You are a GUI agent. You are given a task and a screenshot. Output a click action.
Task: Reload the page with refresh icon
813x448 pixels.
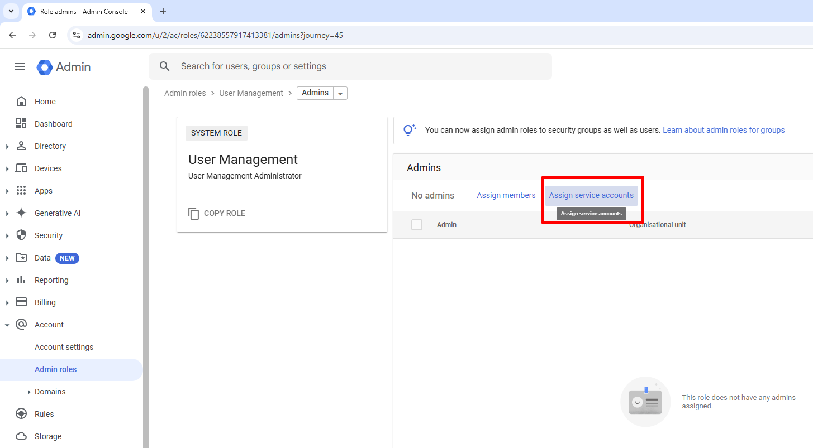pos(53,35)
